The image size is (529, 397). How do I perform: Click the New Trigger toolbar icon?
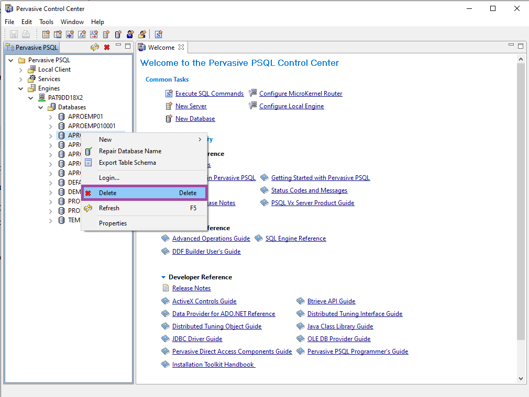(94, 34)
